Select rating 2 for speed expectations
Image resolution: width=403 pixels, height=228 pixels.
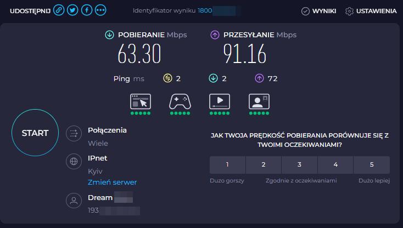pyautogui.click(x=264, y=164)
